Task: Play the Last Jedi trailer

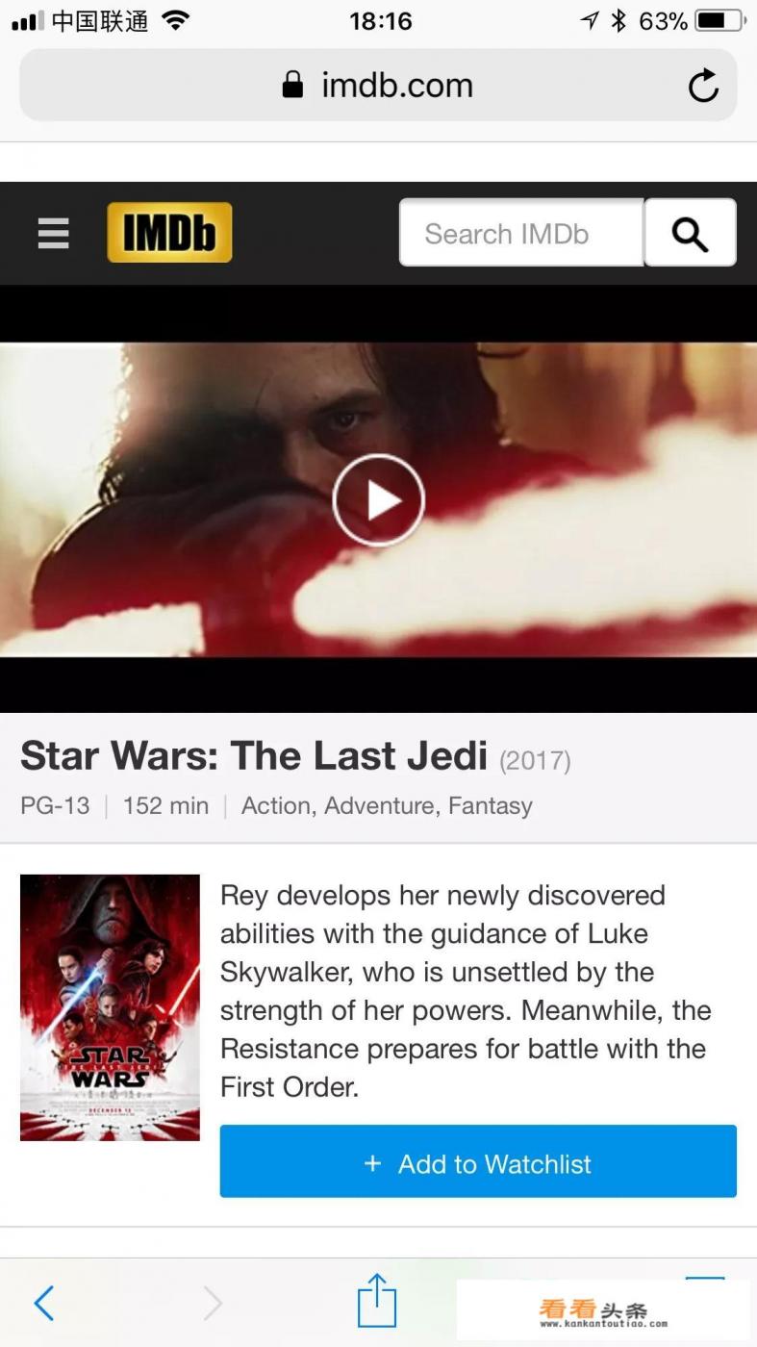Action: point(378,500)
